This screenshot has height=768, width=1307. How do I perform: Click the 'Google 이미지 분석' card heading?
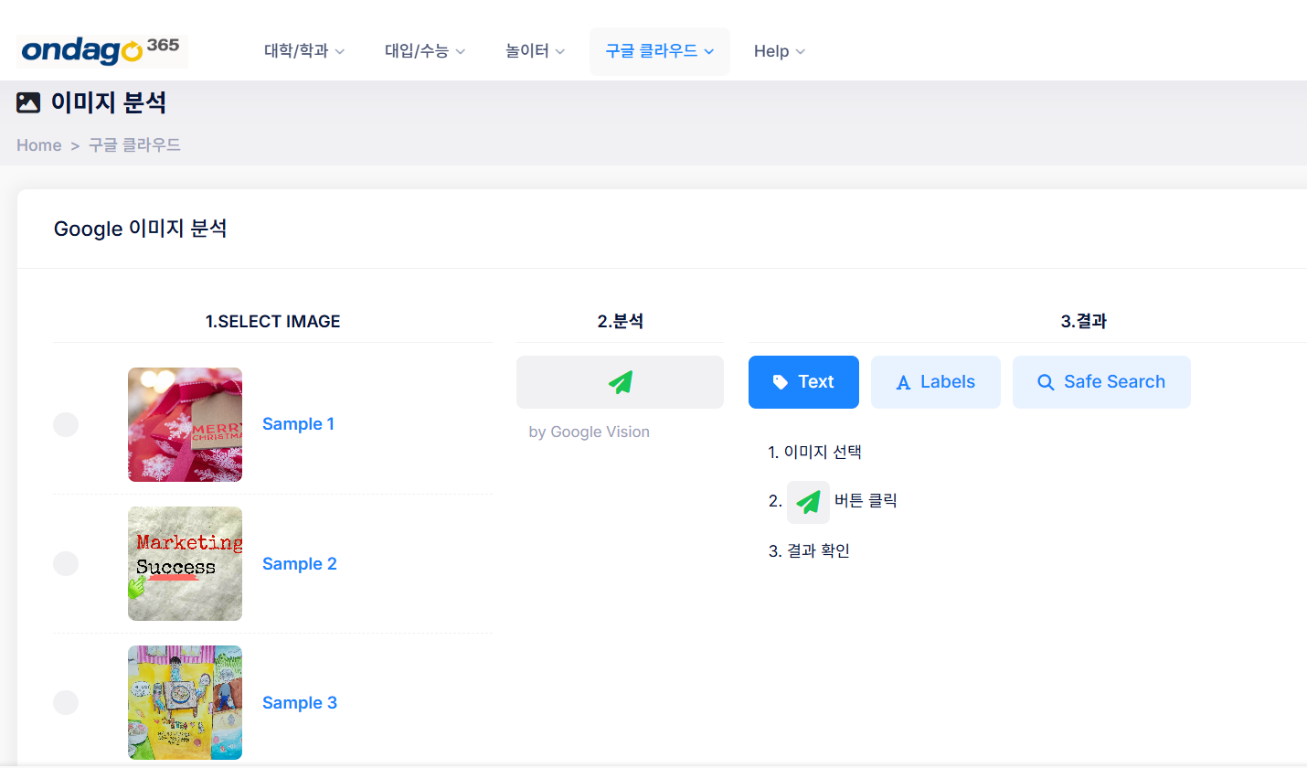[x=141, y=229]
